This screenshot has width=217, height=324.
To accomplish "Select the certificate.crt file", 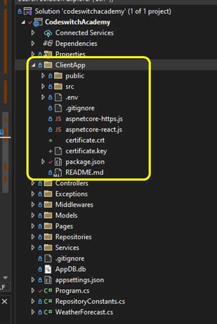I will (x=85, y=140).
